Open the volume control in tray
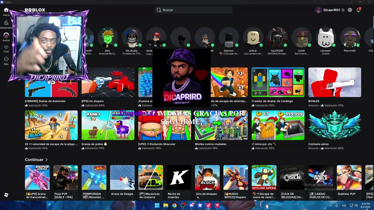374x210 pixels. tap(356, 205)
